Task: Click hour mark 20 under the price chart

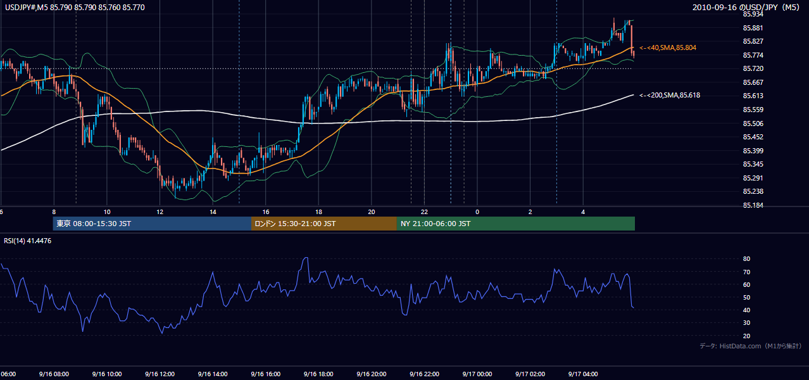Action: click(x=372, y=212)
